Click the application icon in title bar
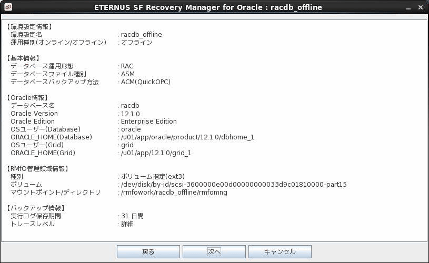429x263 pixels. point(8,7)
